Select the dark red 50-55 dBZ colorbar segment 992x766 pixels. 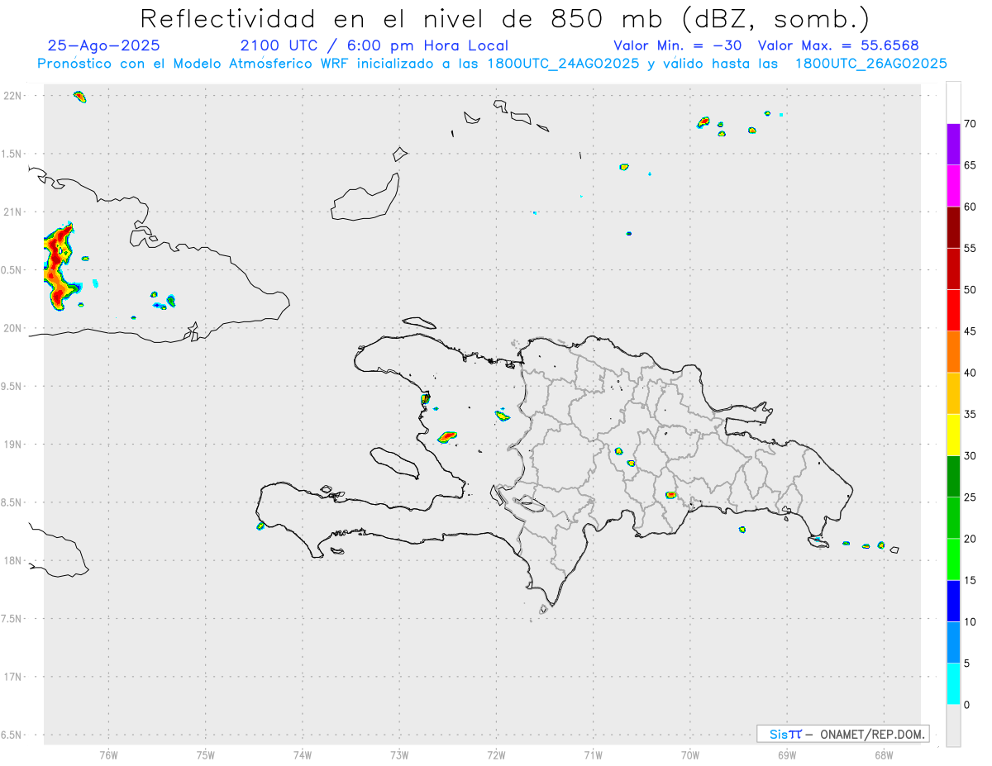pos(953,269)
